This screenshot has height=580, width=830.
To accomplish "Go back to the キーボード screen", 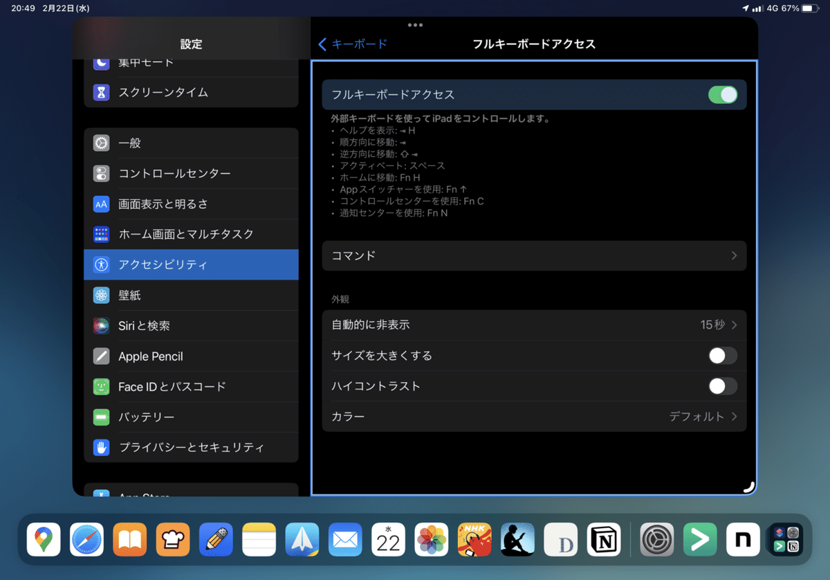I will tap(353, 43).
